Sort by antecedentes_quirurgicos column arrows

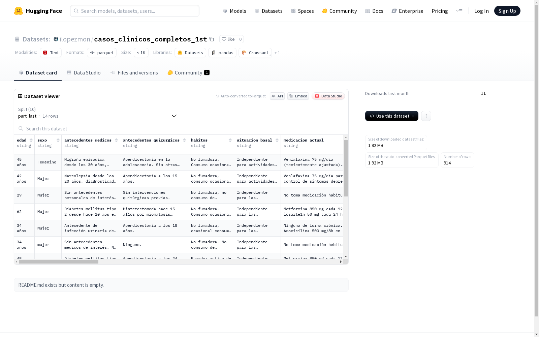pos(184,140)
